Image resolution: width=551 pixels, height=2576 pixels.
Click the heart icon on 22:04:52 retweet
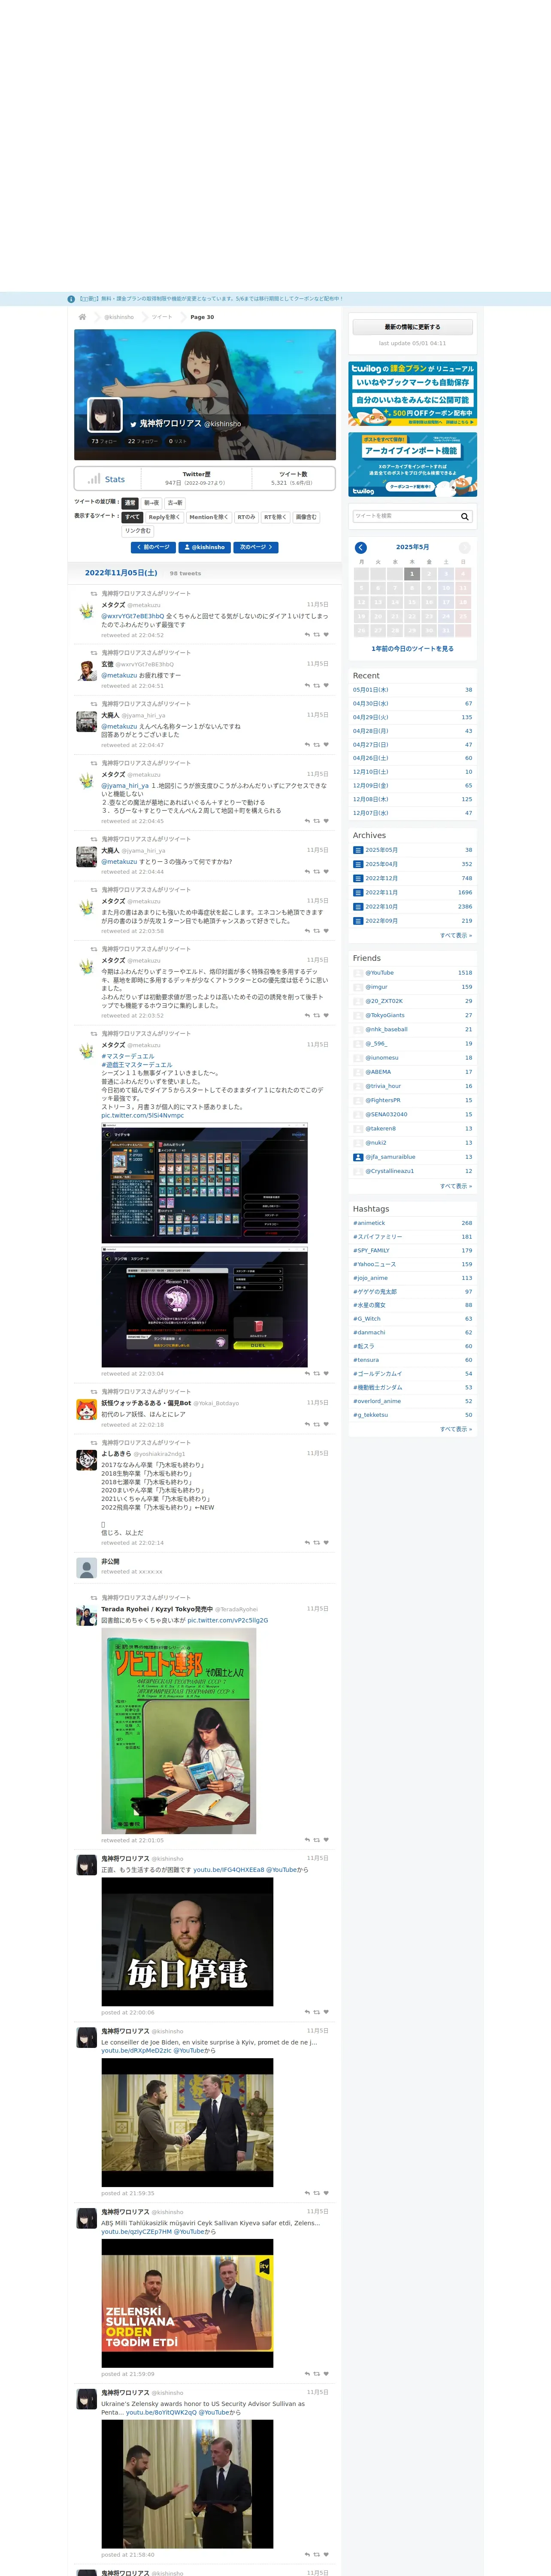(326, 635)
